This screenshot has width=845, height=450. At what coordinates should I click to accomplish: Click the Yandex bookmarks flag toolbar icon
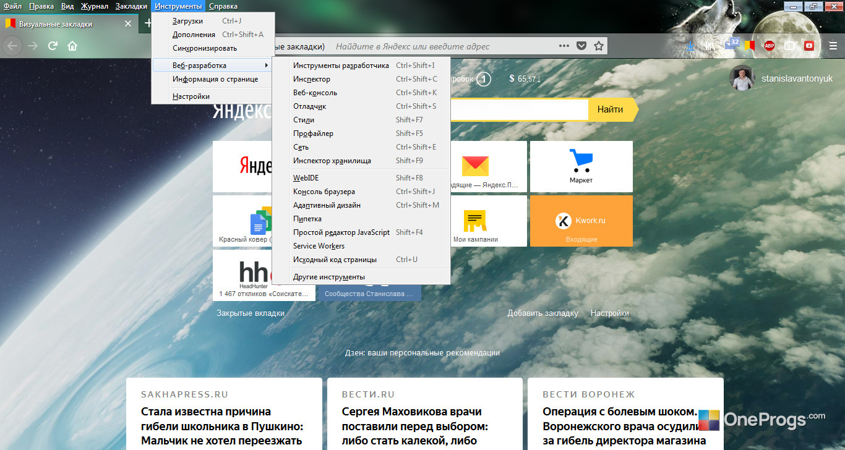click(x=750, y=46)
